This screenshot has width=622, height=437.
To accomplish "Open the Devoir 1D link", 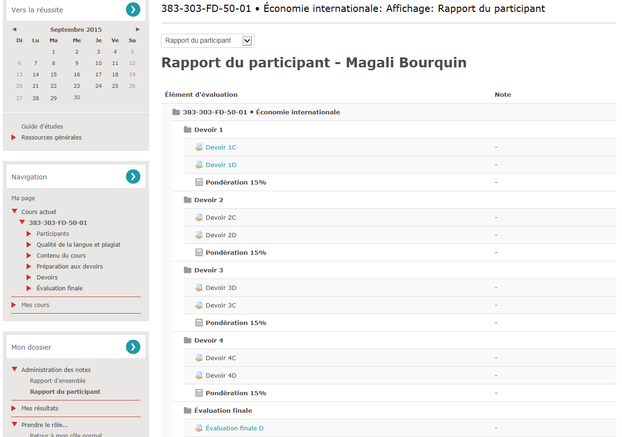I will [x=221, y=165].
